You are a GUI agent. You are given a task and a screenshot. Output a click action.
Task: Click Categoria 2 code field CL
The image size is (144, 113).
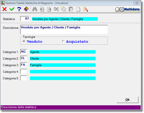[x=24, y=58]
